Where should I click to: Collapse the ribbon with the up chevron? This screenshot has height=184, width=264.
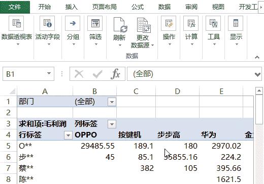(x=257, y=57)
